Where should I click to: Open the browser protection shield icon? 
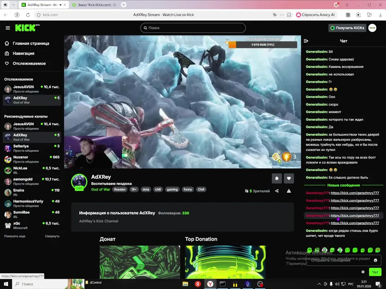pyautogui.click(x=348, y=15)
